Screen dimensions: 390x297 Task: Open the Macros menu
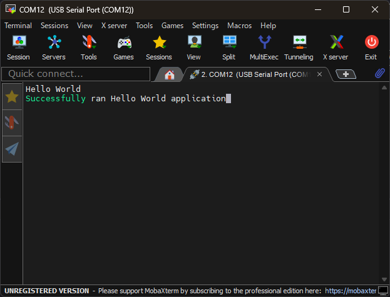[x=239, y=26]
